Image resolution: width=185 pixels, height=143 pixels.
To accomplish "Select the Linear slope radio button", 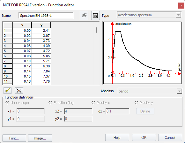I will (x=7, y=103).
